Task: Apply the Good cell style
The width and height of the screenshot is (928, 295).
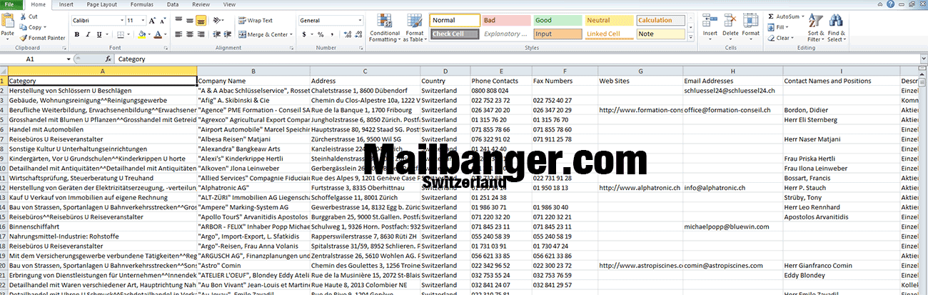Action: tap(557, 20)
